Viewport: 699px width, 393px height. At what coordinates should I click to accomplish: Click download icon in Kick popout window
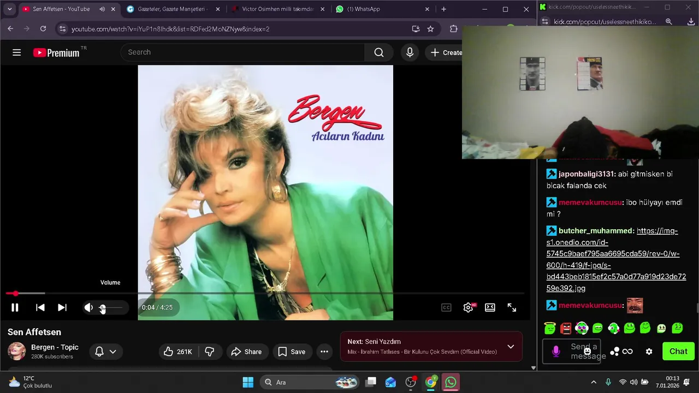coord(691,22)
